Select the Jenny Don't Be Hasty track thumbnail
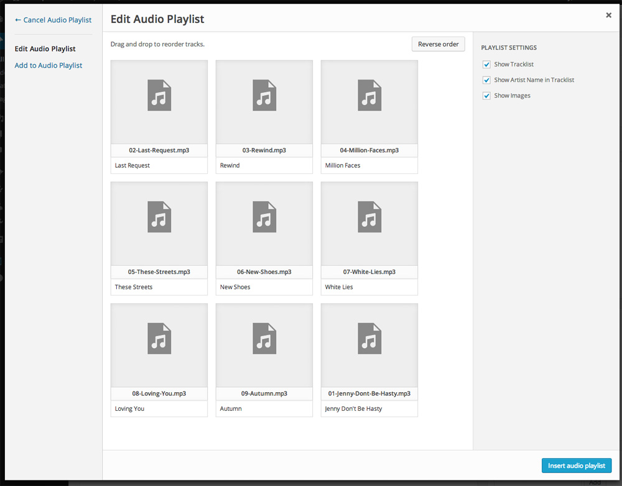The image size is (622, 486). (x=369, y=346)
